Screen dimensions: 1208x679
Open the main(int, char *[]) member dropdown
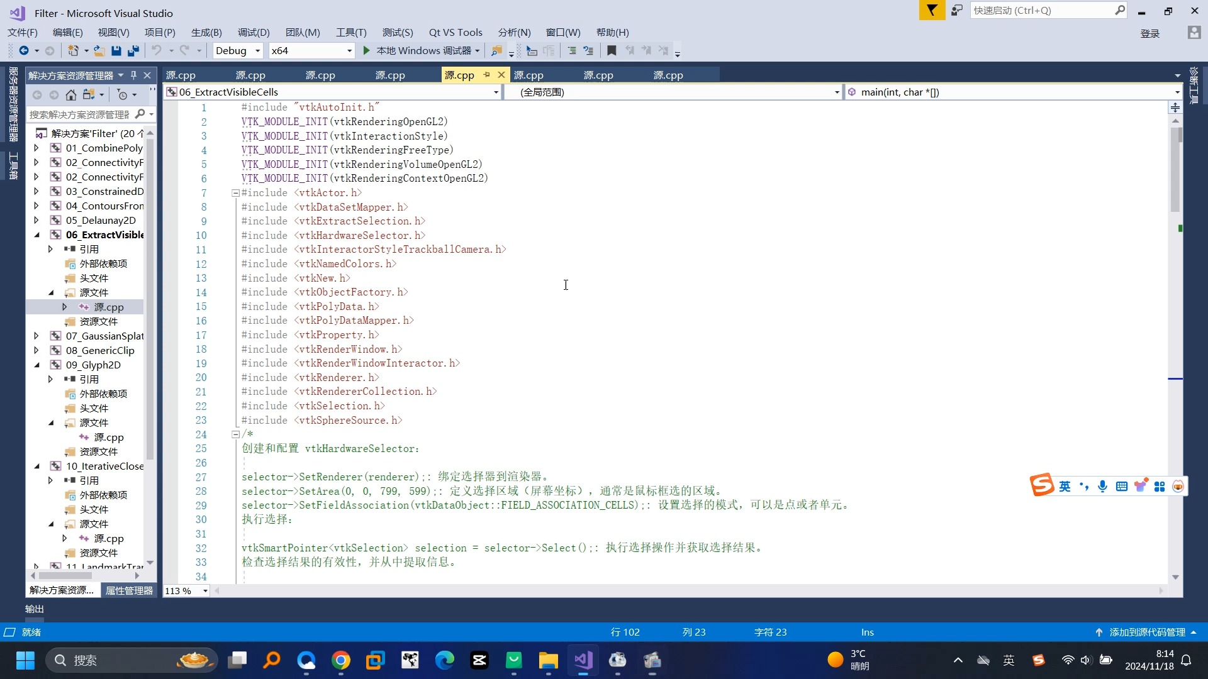click(1014, 92)
